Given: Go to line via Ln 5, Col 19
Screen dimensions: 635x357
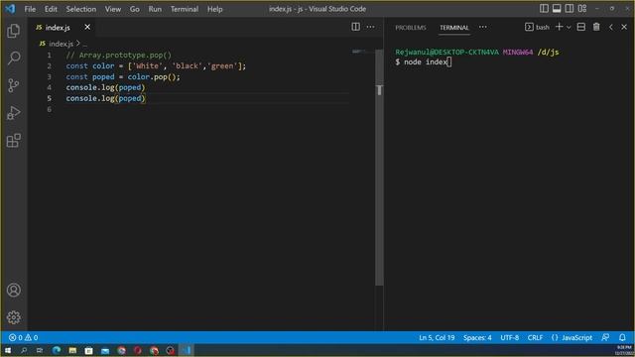Looking at the screenshot, I should (437, 337).
